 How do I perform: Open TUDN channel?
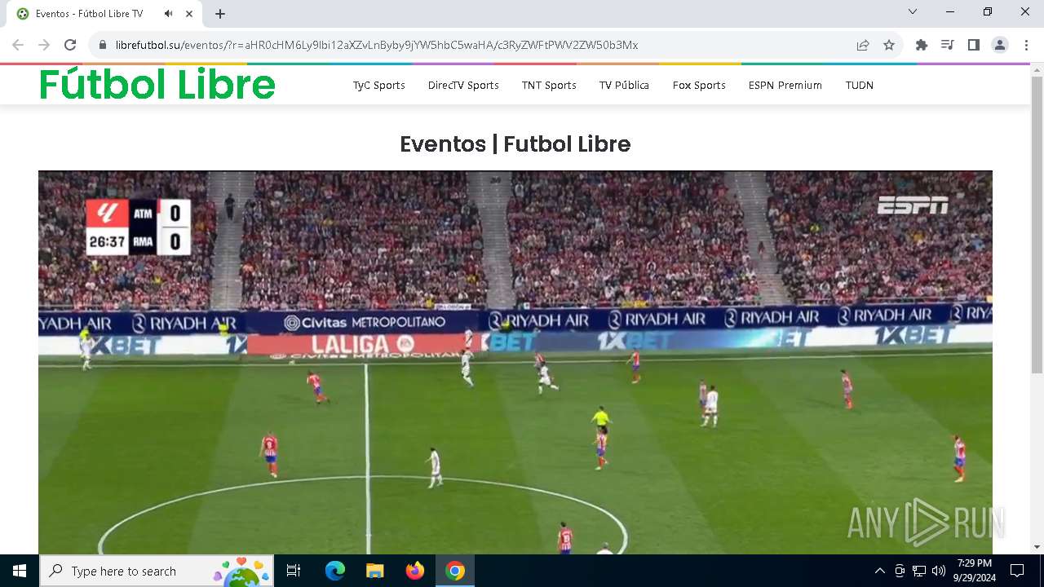tap(860, 85)
